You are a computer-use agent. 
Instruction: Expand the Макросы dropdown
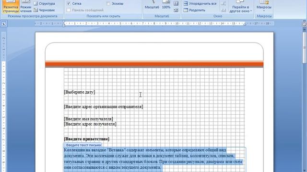click(264, 7)
